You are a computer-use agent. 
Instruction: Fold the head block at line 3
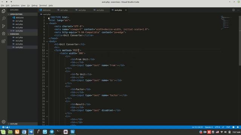(47, 23)
